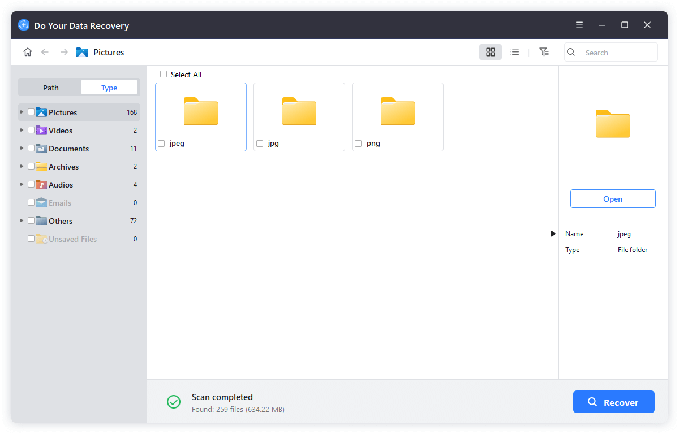679x434 pixels.
Task: Collapse the right details panel
Action: 553,233
